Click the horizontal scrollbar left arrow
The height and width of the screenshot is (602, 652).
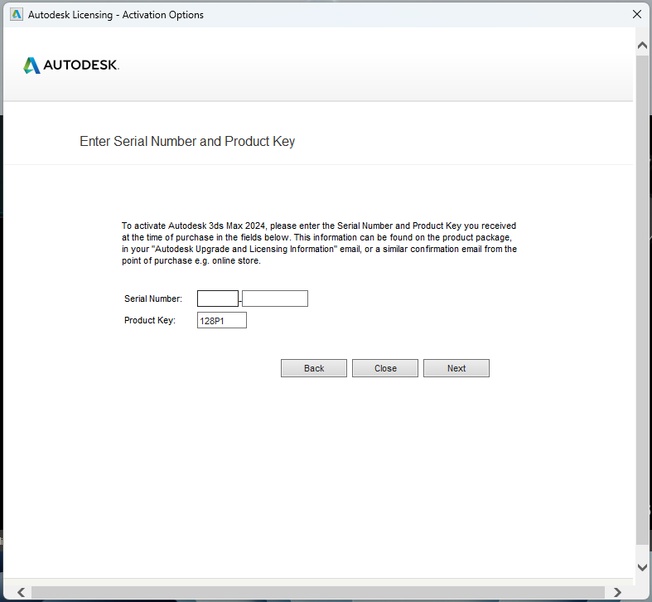pyautogui.click(x=21, y=592)
